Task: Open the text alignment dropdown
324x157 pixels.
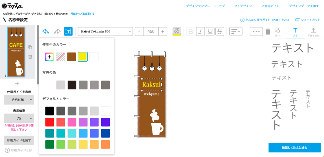Action: 236,32
